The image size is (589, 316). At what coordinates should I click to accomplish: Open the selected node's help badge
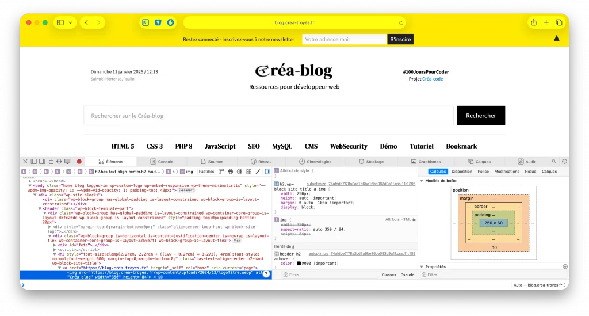point(266,274)
